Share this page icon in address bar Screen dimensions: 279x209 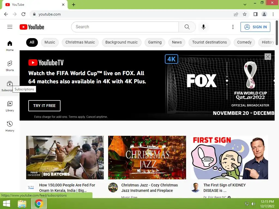click(236, 14)
